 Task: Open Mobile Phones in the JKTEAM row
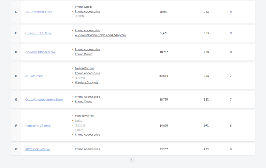(84, 68)
